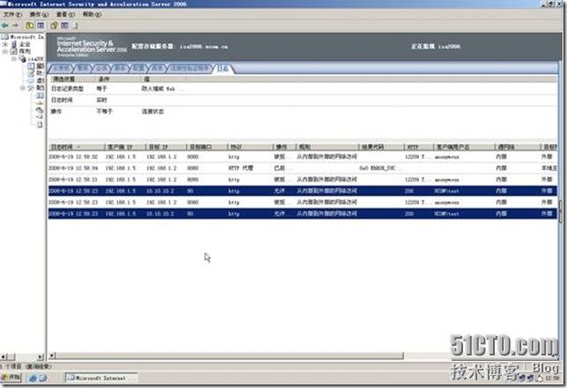Click the log pane horizontal scrollbar left arrow

[x=52, y=355]
